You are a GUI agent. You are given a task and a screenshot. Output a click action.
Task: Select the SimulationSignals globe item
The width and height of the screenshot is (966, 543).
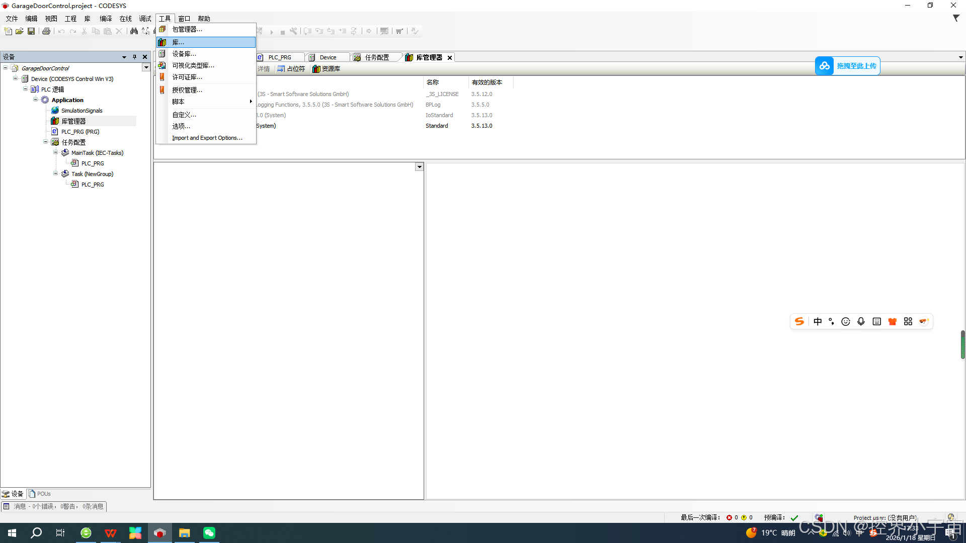[82, 111]
